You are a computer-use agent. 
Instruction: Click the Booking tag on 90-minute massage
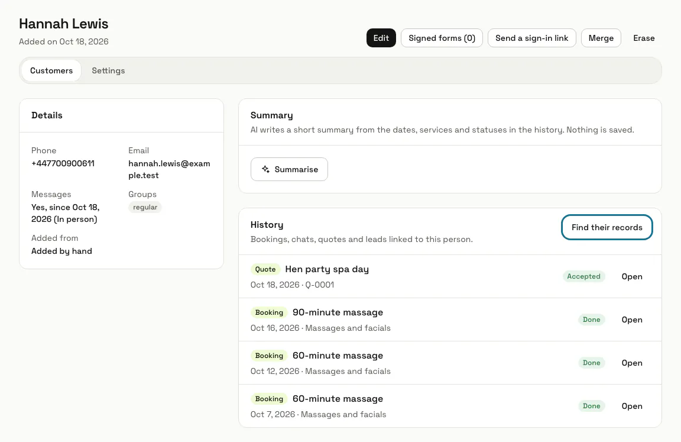269,312
